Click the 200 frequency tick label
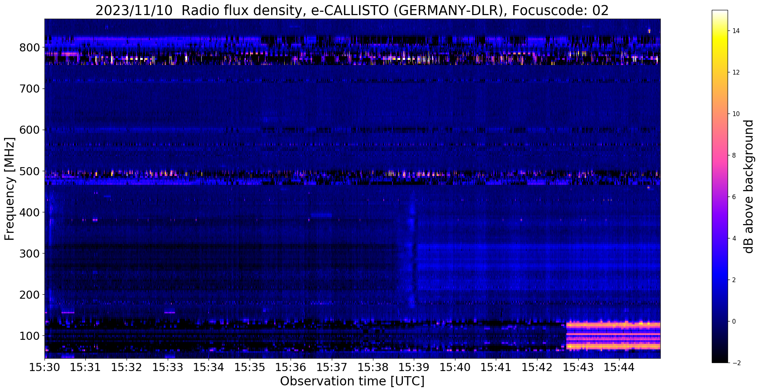The image size is (760, 392). pos(29,295)
